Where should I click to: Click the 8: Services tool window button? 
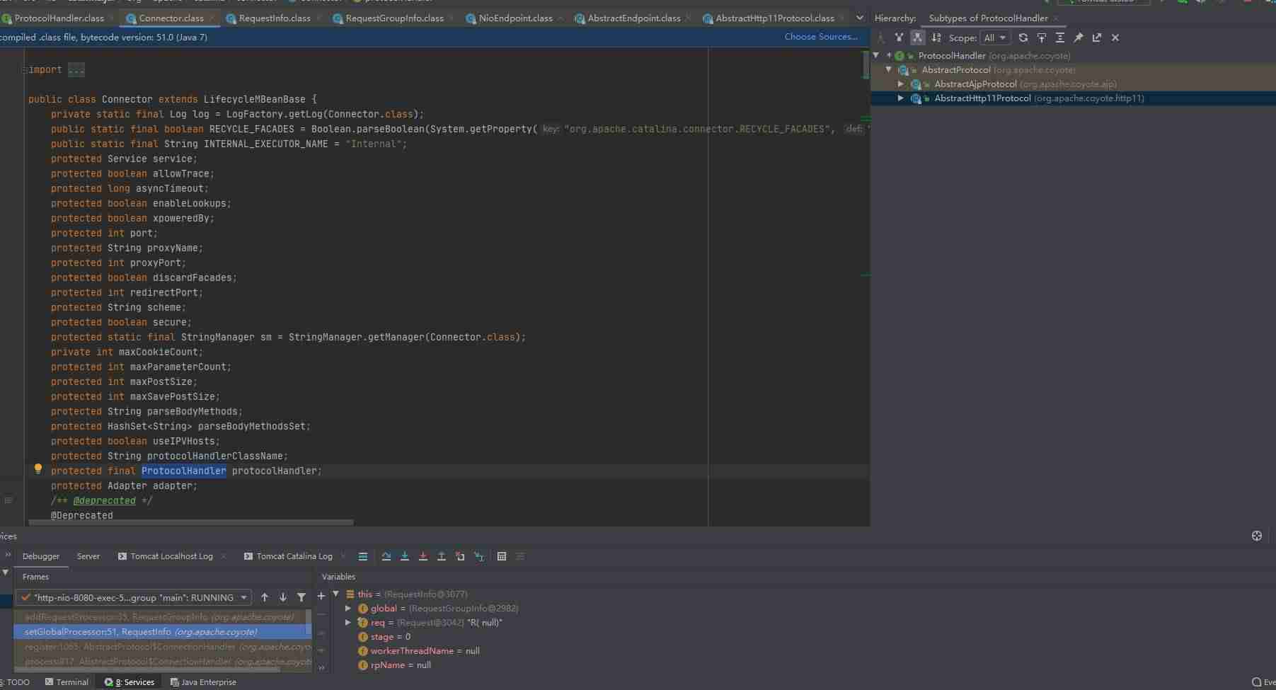pos(130,682)
